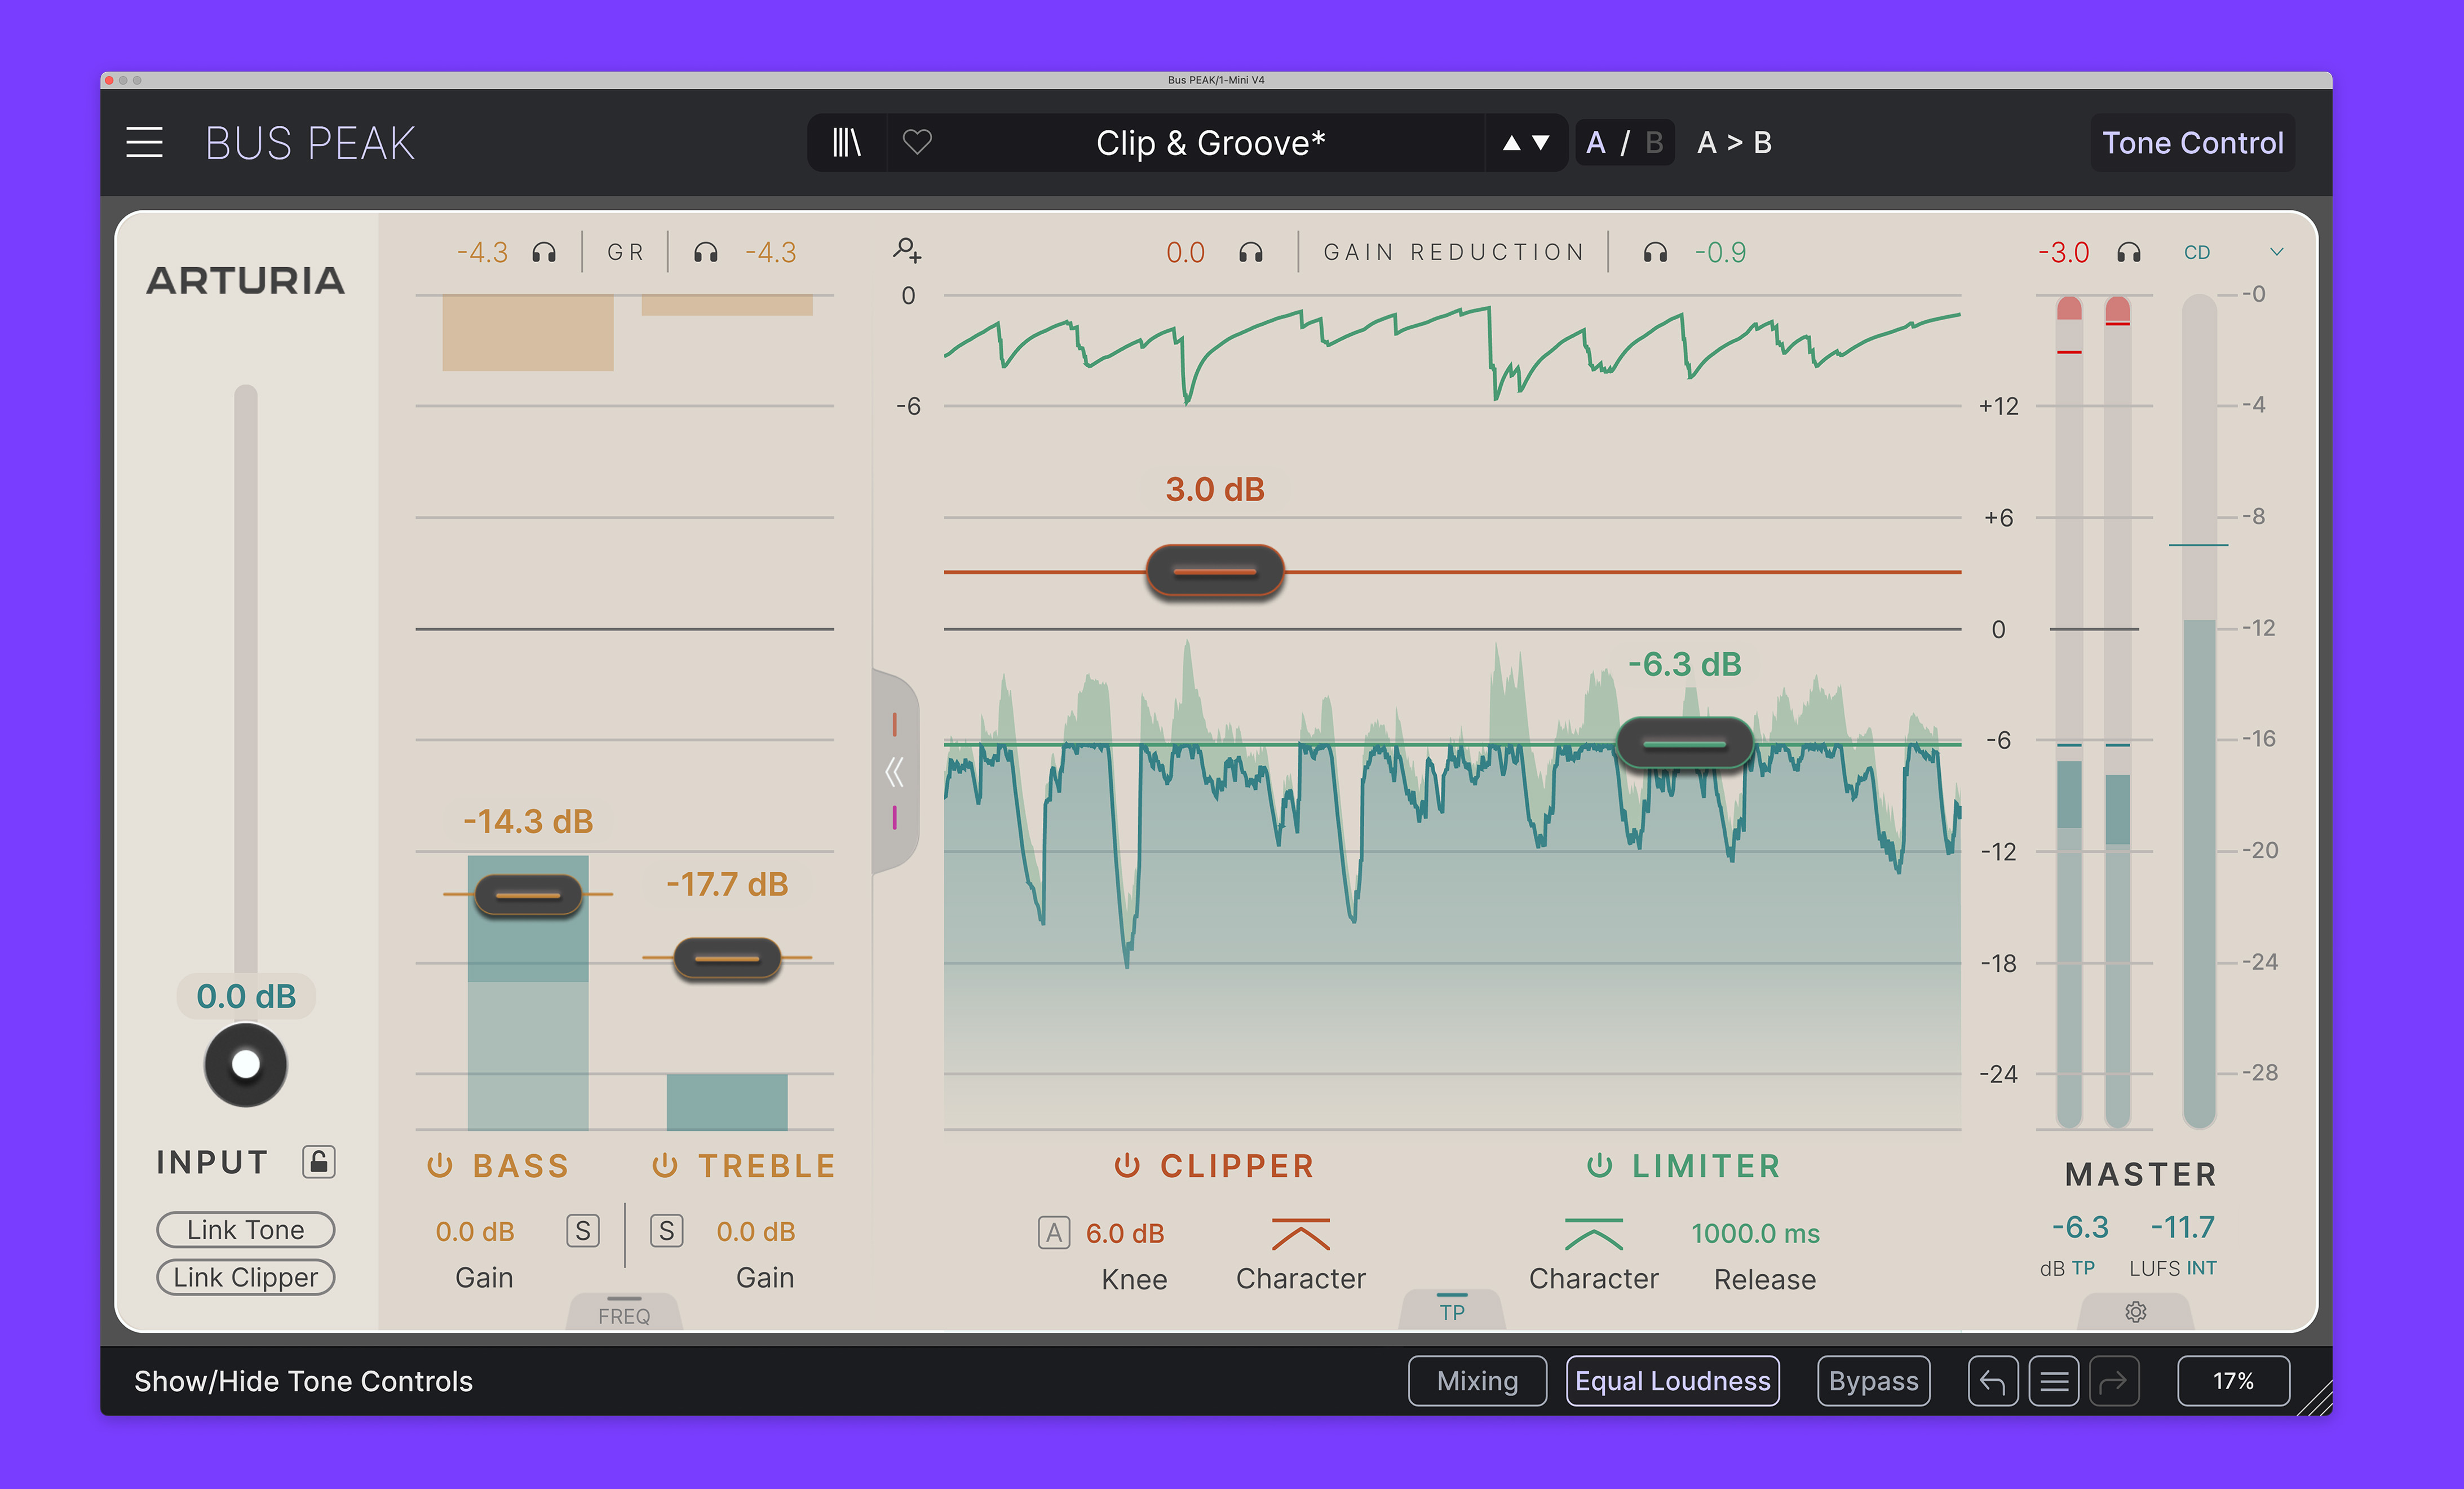Toggle the Limiter power button
The height and width of the screenshot is (1489, 2464).
point(1599,1166)
